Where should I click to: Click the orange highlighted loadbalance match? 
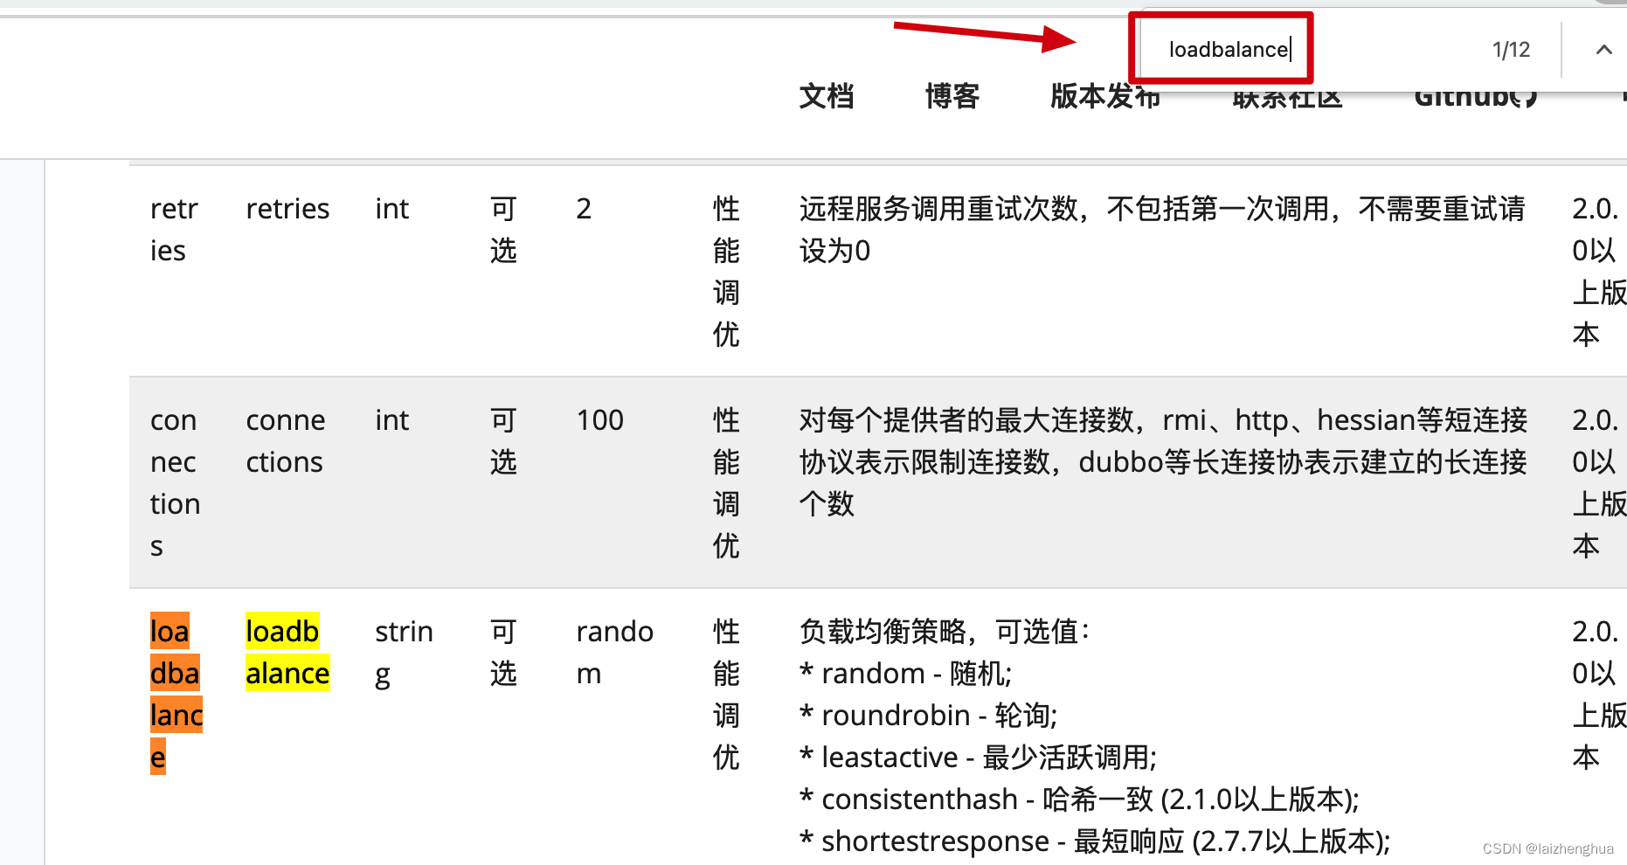[176, 694]
